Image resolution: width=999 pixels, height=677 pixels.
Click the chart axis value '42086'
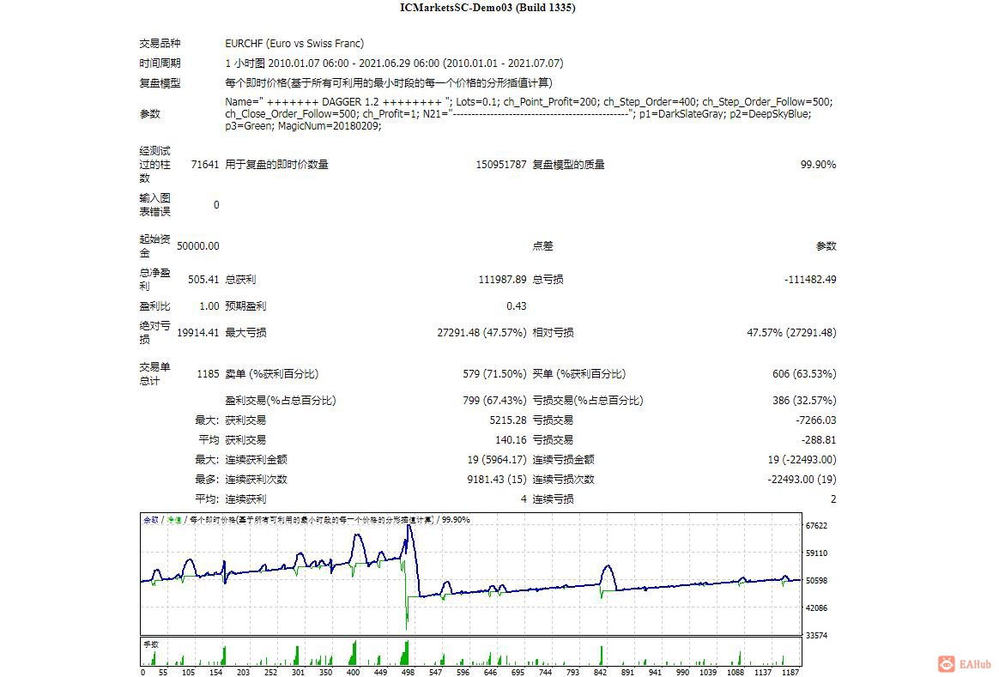click(x=817, y=608)
